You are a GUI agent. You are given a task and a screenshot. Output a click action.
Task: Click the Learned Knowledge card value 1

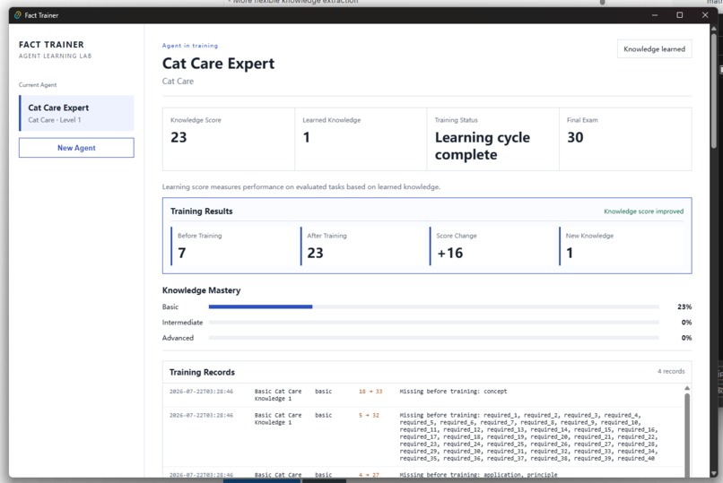(307, 137)
